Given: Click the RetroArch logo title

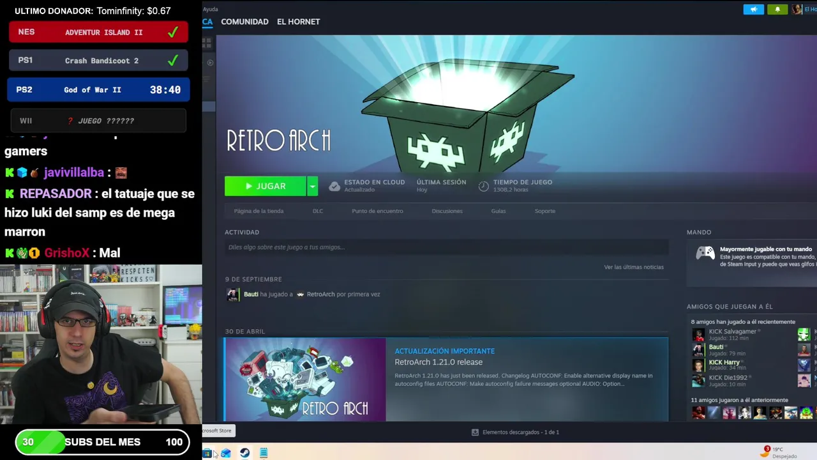Looking at the screenshot, I should coord(278,141).
